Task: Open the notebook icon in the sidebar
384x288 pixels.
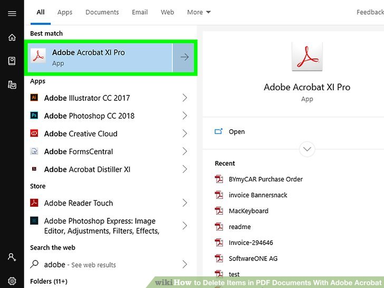Action: (12, 61)
